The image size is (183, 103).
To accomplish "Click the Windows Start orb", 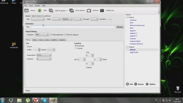I will click(x=3, y=100).
